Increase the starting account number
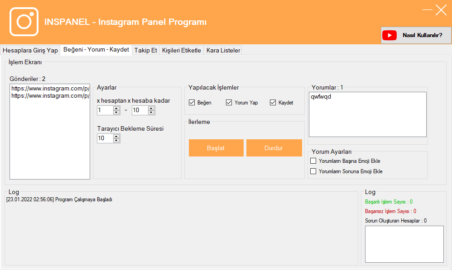This screenshot has height=270, width=452. (116, 108)
